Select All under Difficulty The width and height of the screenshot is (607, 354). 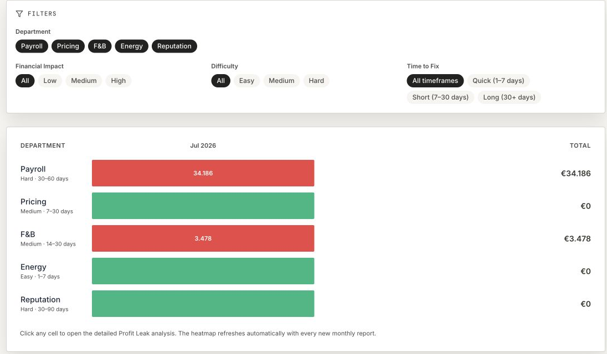pyautogui.click(x=220, y=81)
